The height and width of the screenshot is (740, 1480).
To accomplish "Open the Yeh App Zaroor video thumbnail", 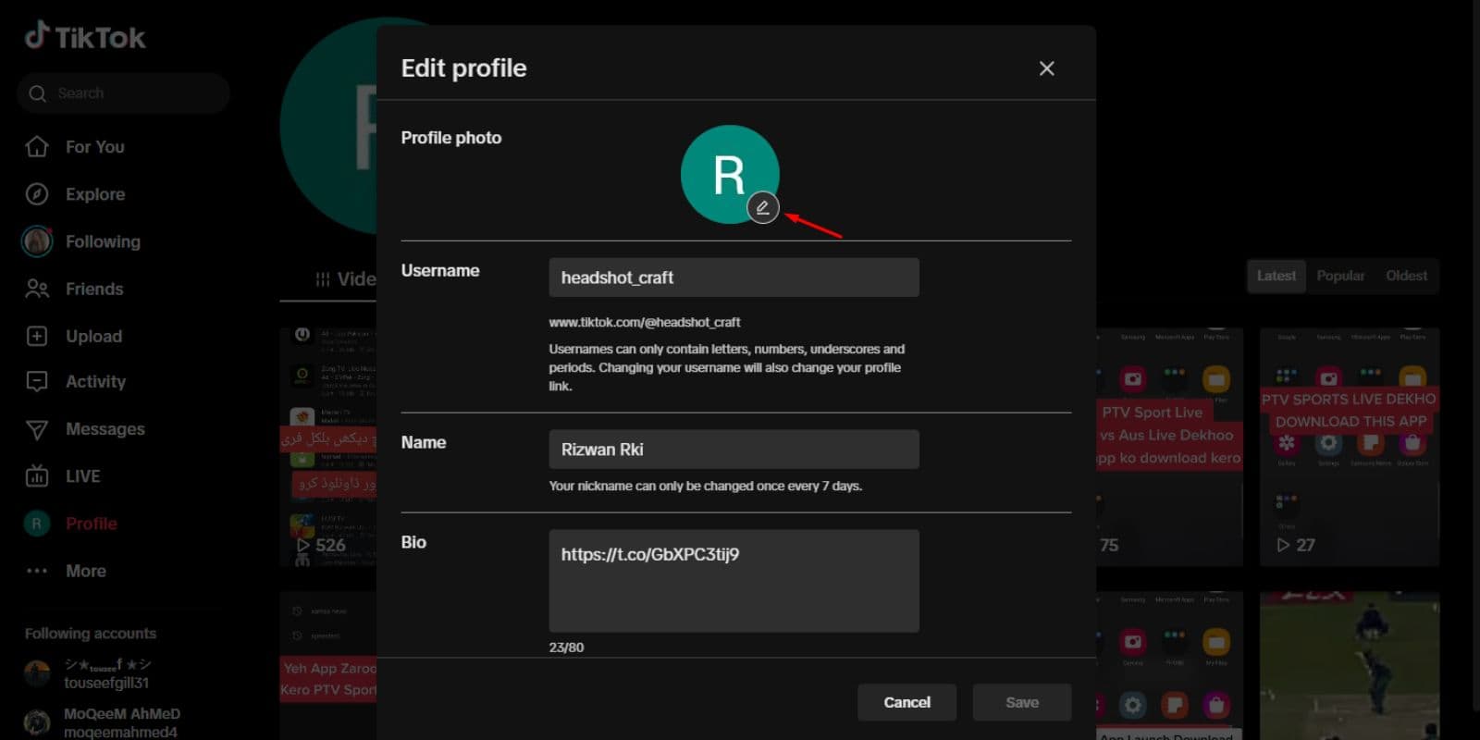I will click(x=327, y=666).
